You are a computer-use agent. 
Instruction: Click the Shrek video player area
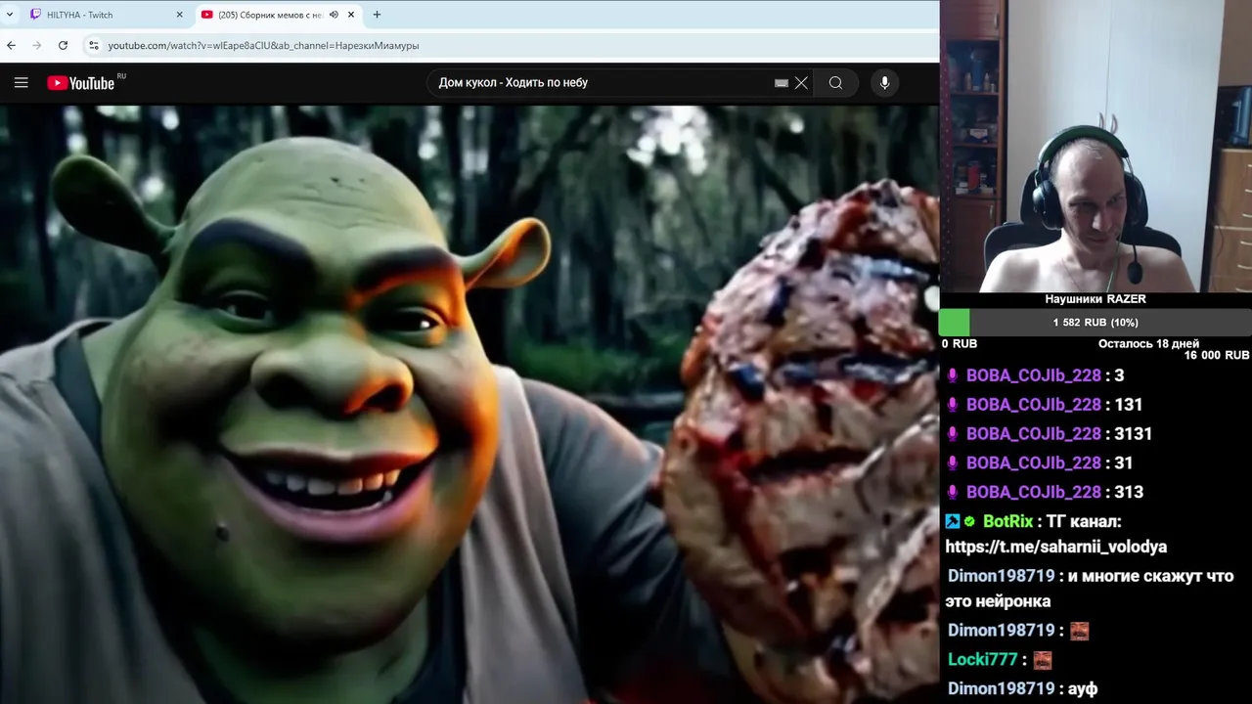(x=469, y=404)
